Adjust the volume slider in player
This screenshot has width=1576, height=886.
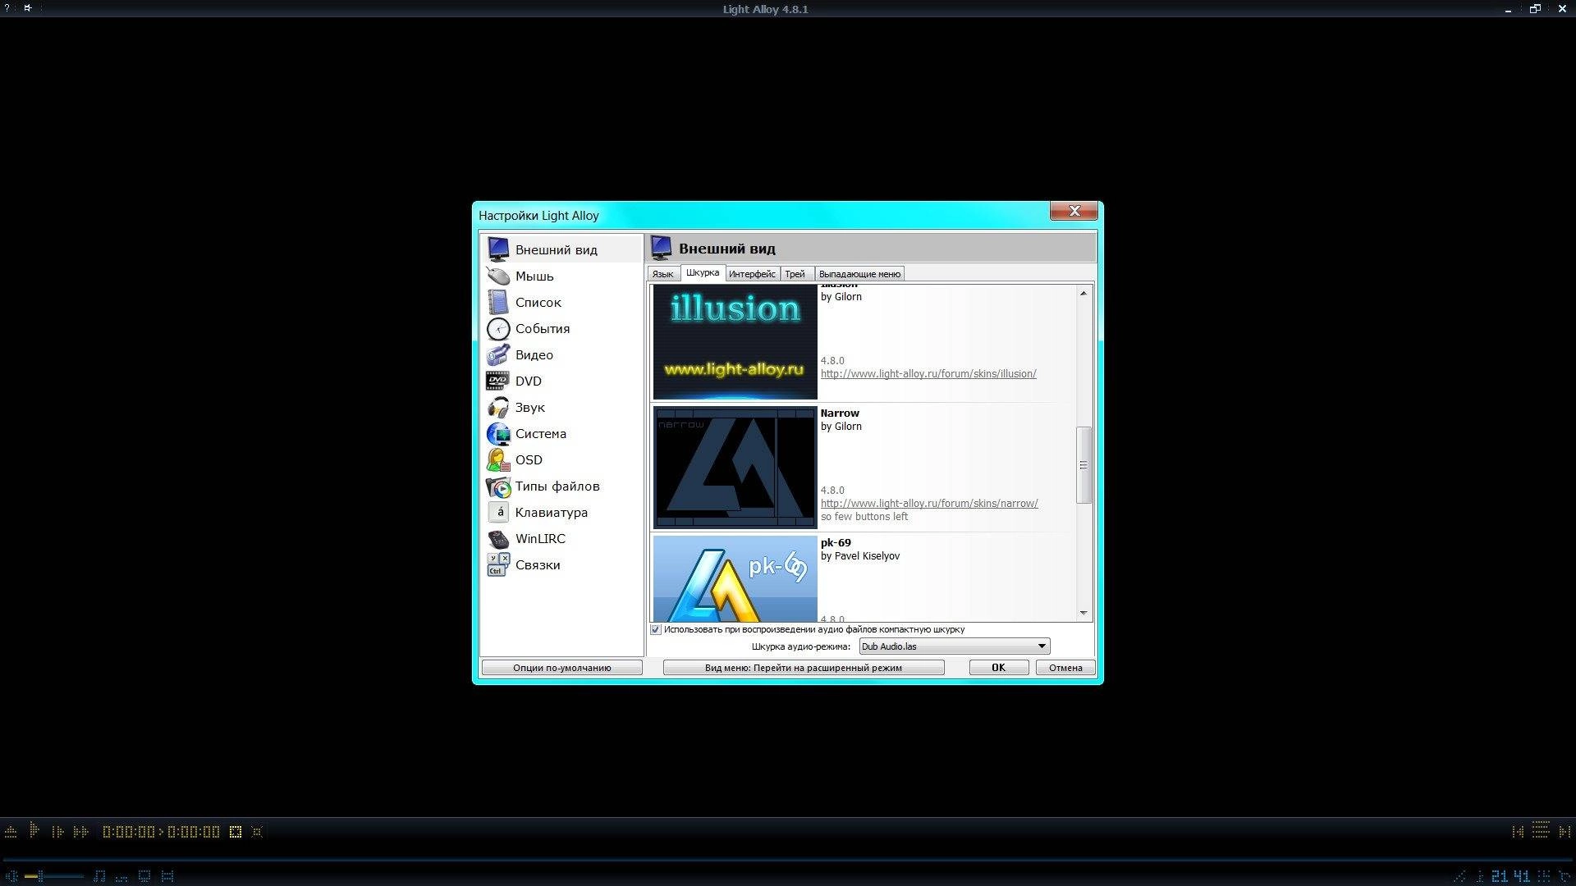pos(53,876)
